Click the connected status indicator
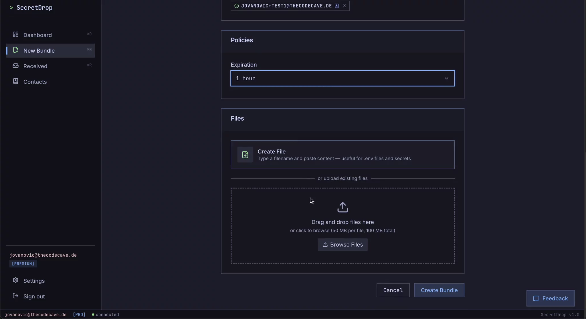 pyautogui.click(x=105, y=314)
